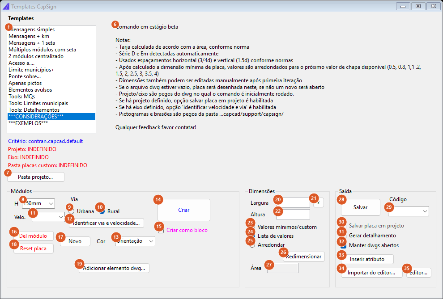Click 'Inserir atributo' button
Screen dimensions: 443x299
pyautogui.click(x=367, y=259)
